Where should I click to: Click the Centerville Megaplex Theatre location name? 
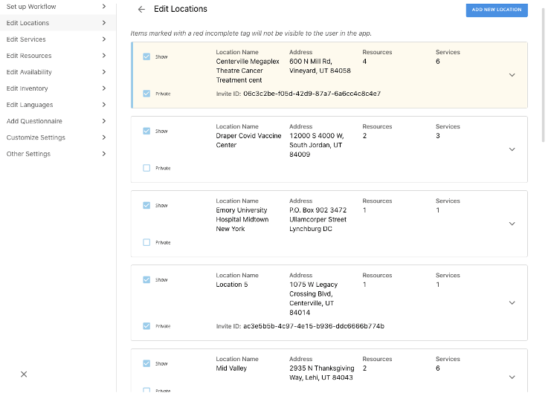click(248, 71)
